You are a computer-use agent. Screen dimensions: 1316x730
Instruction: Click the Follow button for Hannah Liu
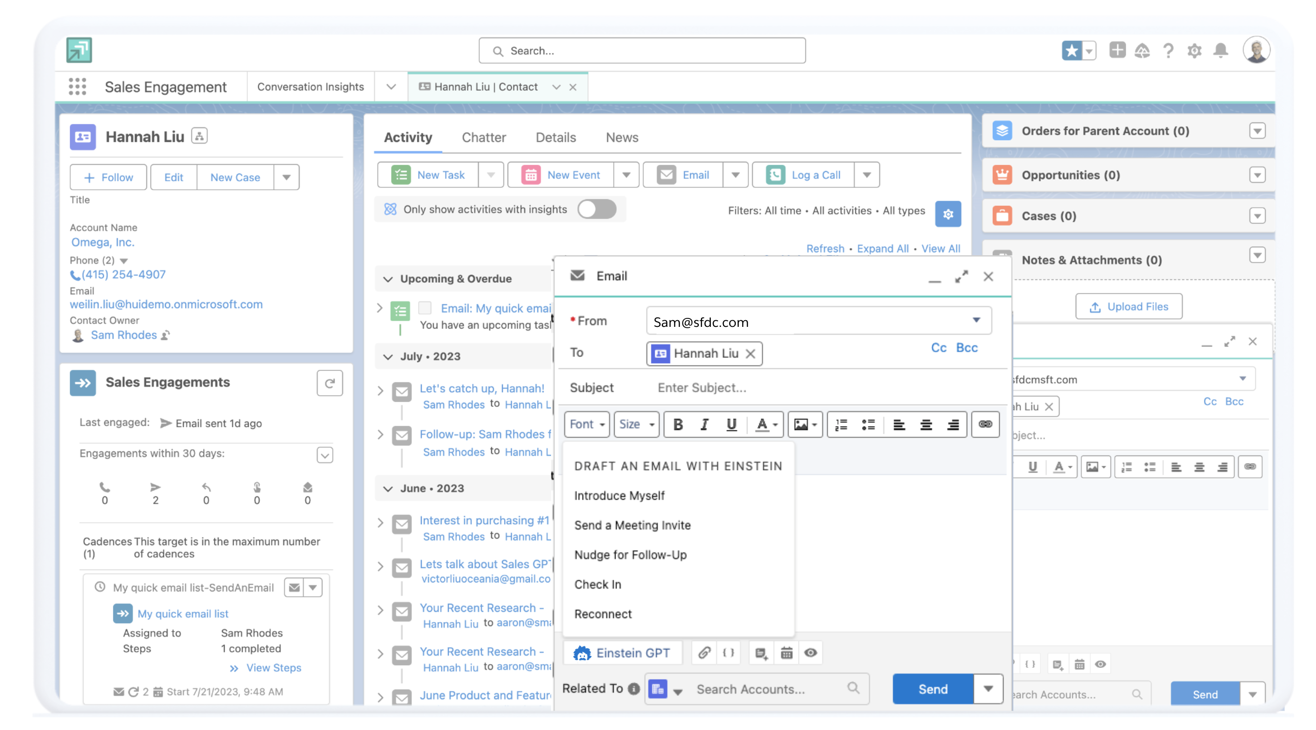coord(108,177)
